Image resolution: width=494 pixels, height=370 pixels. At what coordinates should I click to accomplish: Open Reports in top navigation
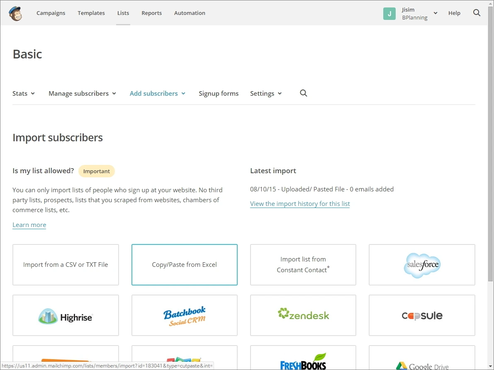(x=151, y=13)
